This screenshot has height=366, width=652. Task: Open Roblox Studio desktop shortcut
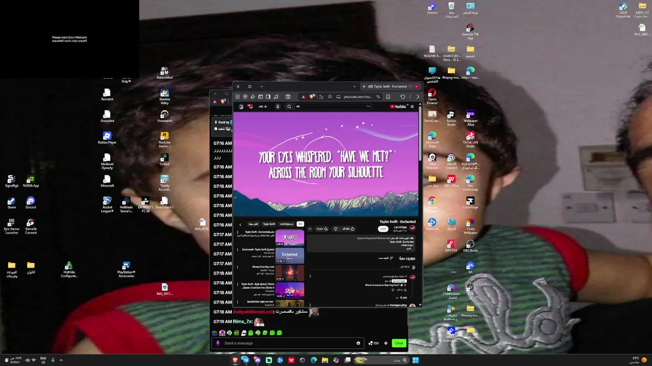pos(451,118)
